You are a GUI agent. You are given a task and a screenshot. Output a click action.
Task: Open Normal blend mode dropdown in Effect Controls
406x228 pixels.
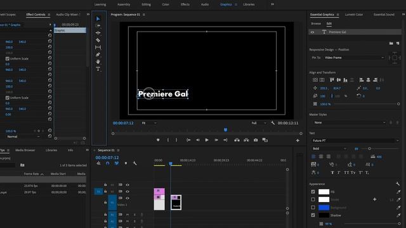point(23,137)
